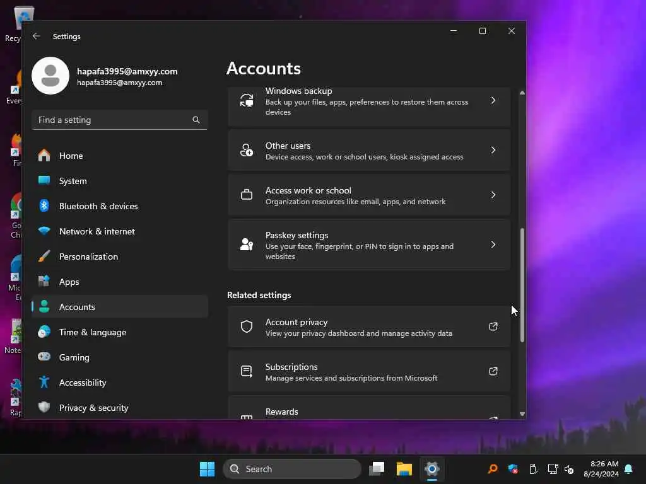Screen dimensions: 646x484
Task: Click the Gaming controller icon
Action: (44, 357)
